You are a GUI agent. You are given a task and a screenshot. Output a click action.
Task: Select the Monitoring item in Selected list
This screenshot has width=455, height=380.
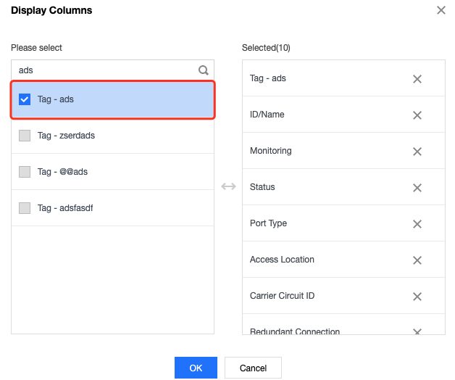point(343,151)
